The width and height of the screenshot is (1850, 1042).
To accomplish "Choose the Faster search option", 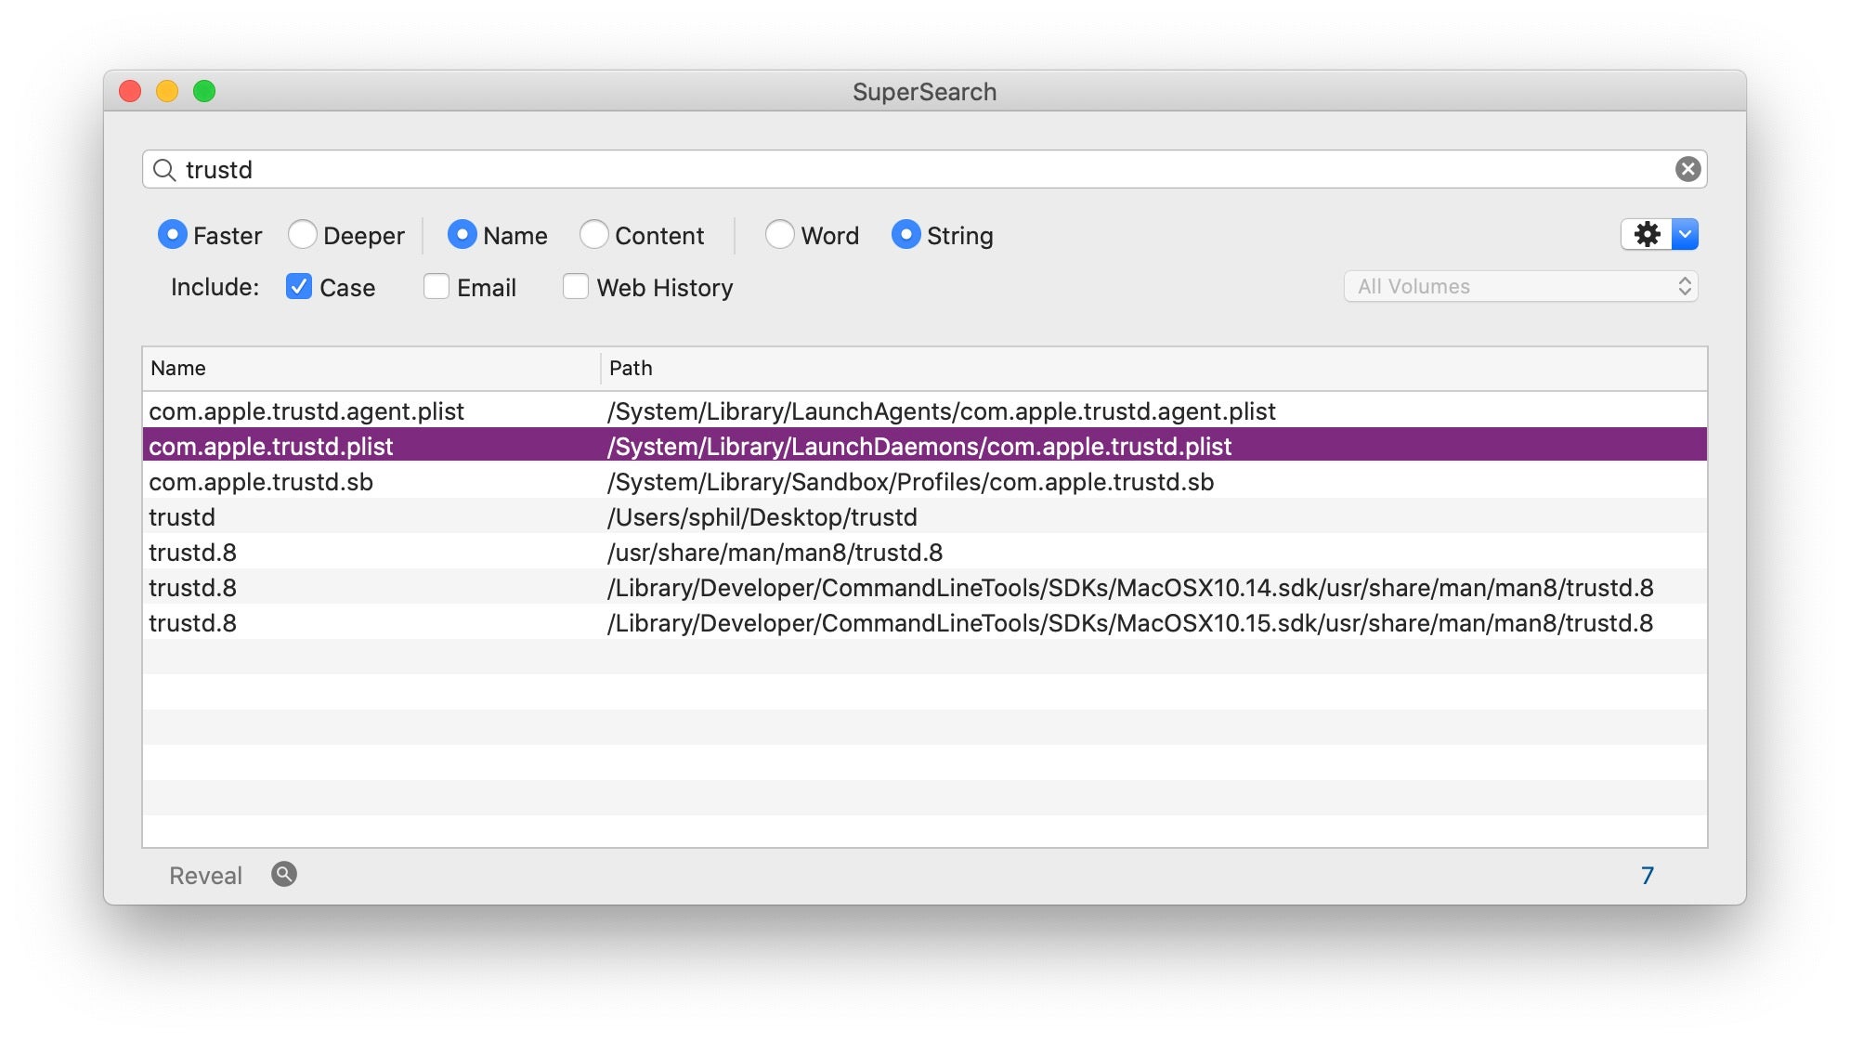I will (173, 235).
